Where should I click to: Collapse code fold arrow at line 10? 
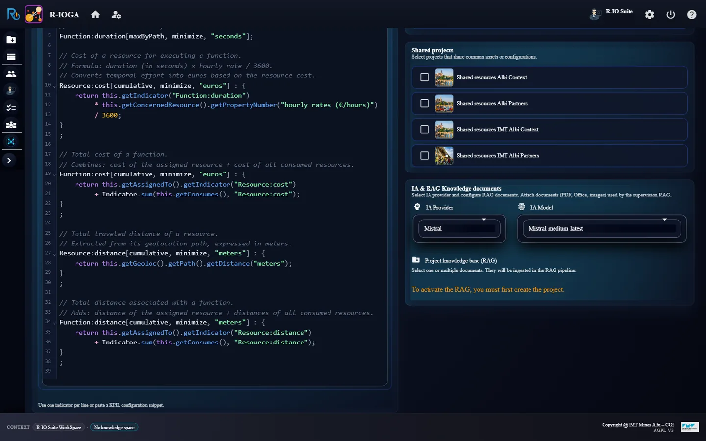54,87
